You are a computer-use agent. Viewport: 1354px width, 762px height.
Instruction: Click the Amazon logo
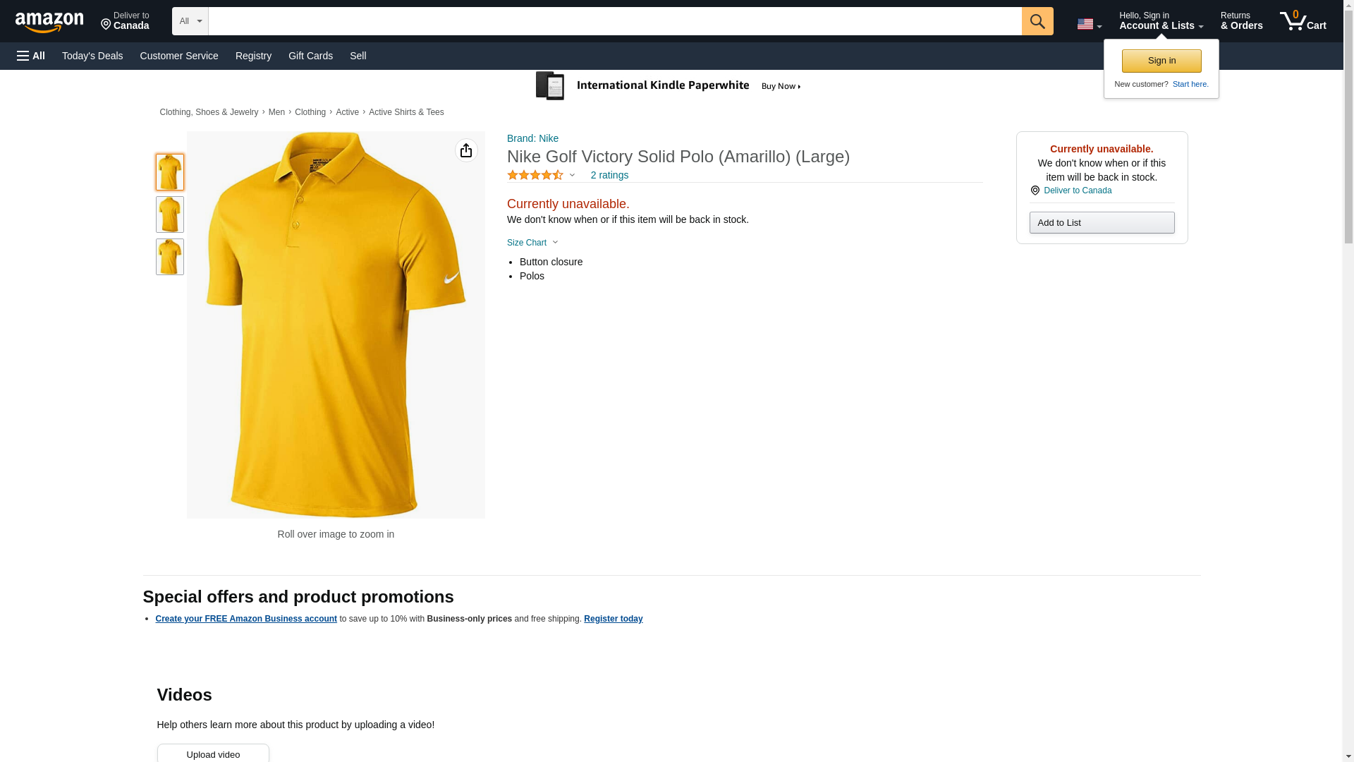click(49, 22)
